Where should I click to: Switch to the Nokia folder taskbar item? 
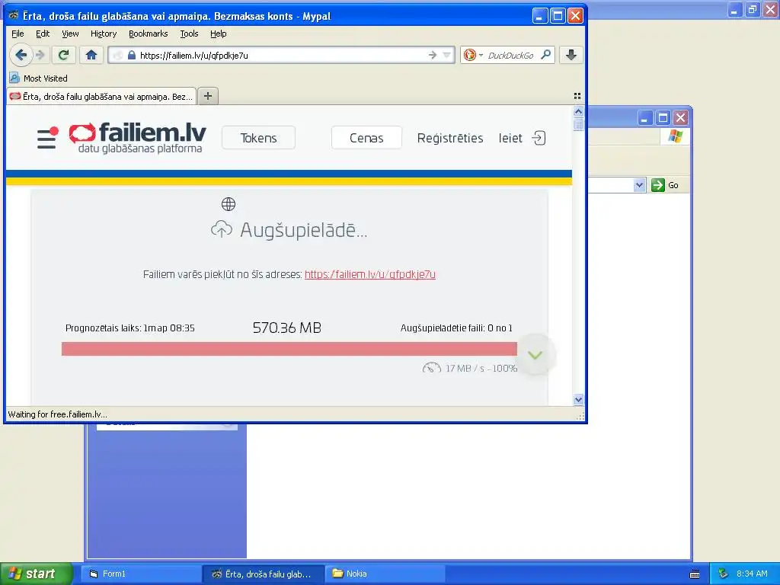[384, 574]
